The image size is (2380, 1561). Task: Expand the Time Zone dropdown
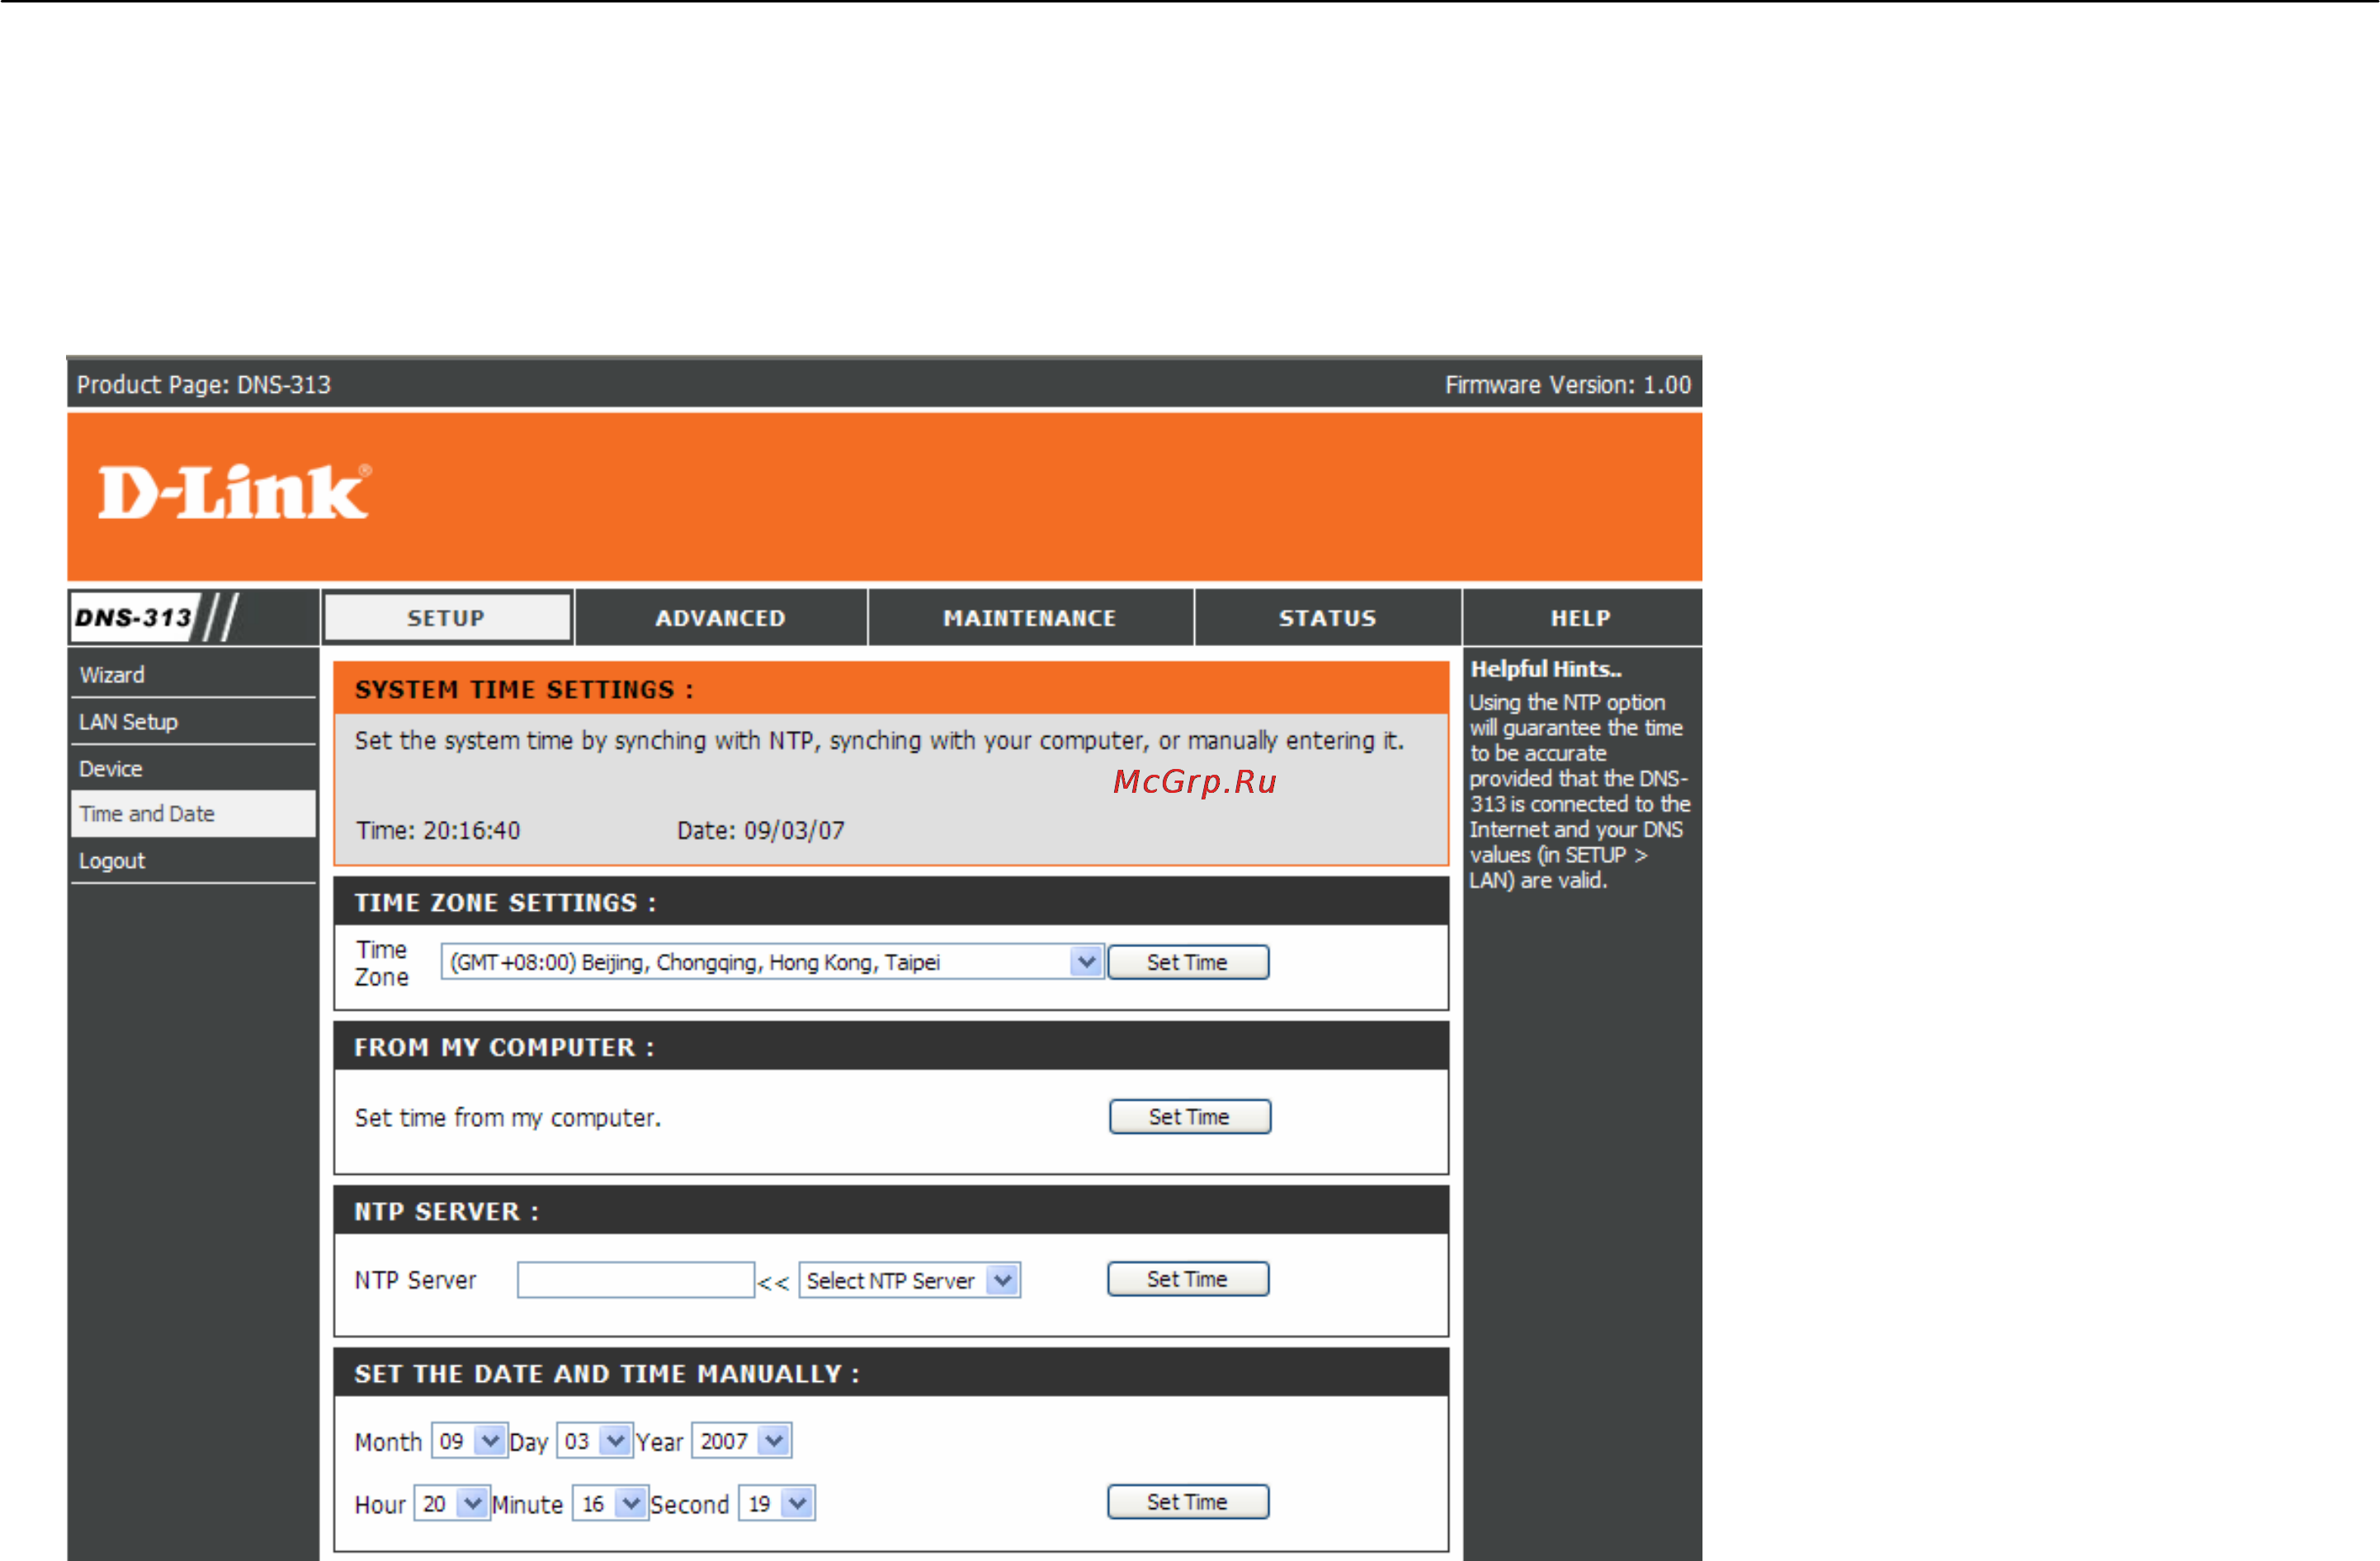772,962
